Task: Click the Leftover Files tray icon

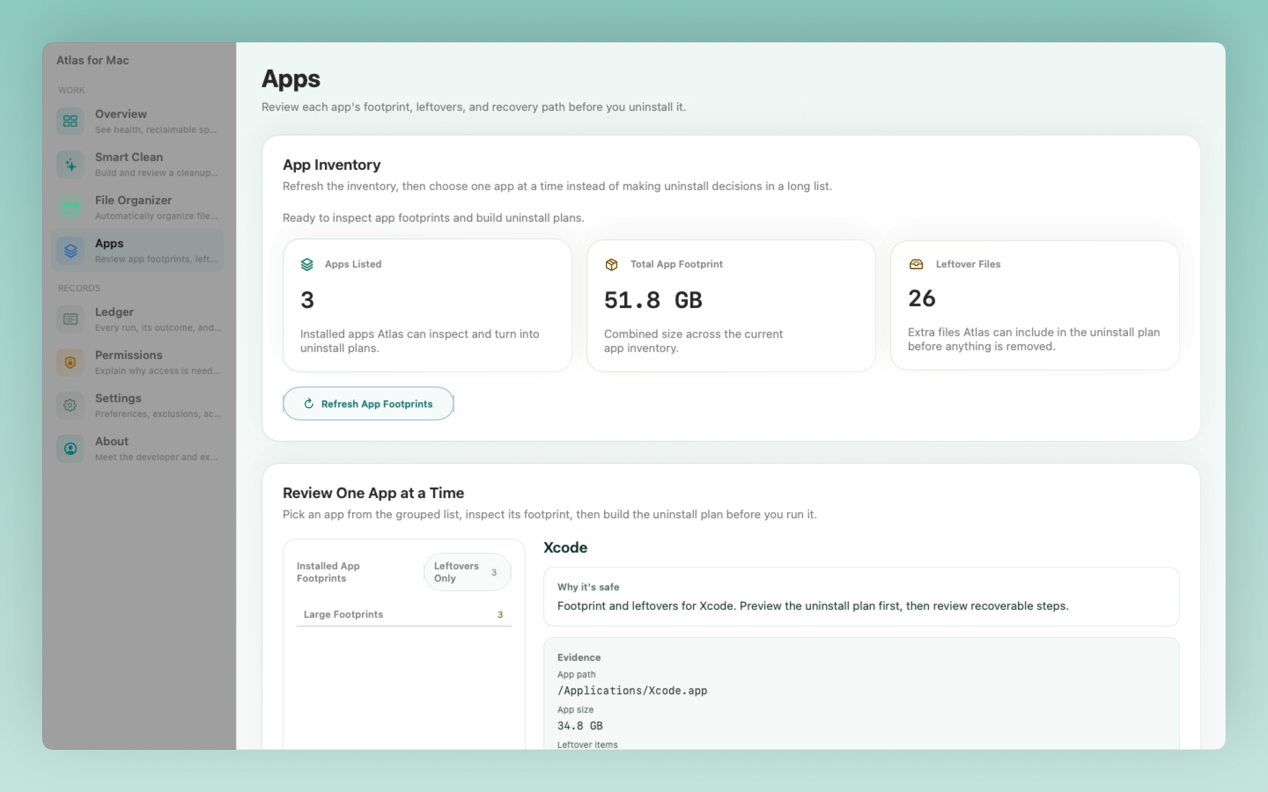Action: pos(916,264)
